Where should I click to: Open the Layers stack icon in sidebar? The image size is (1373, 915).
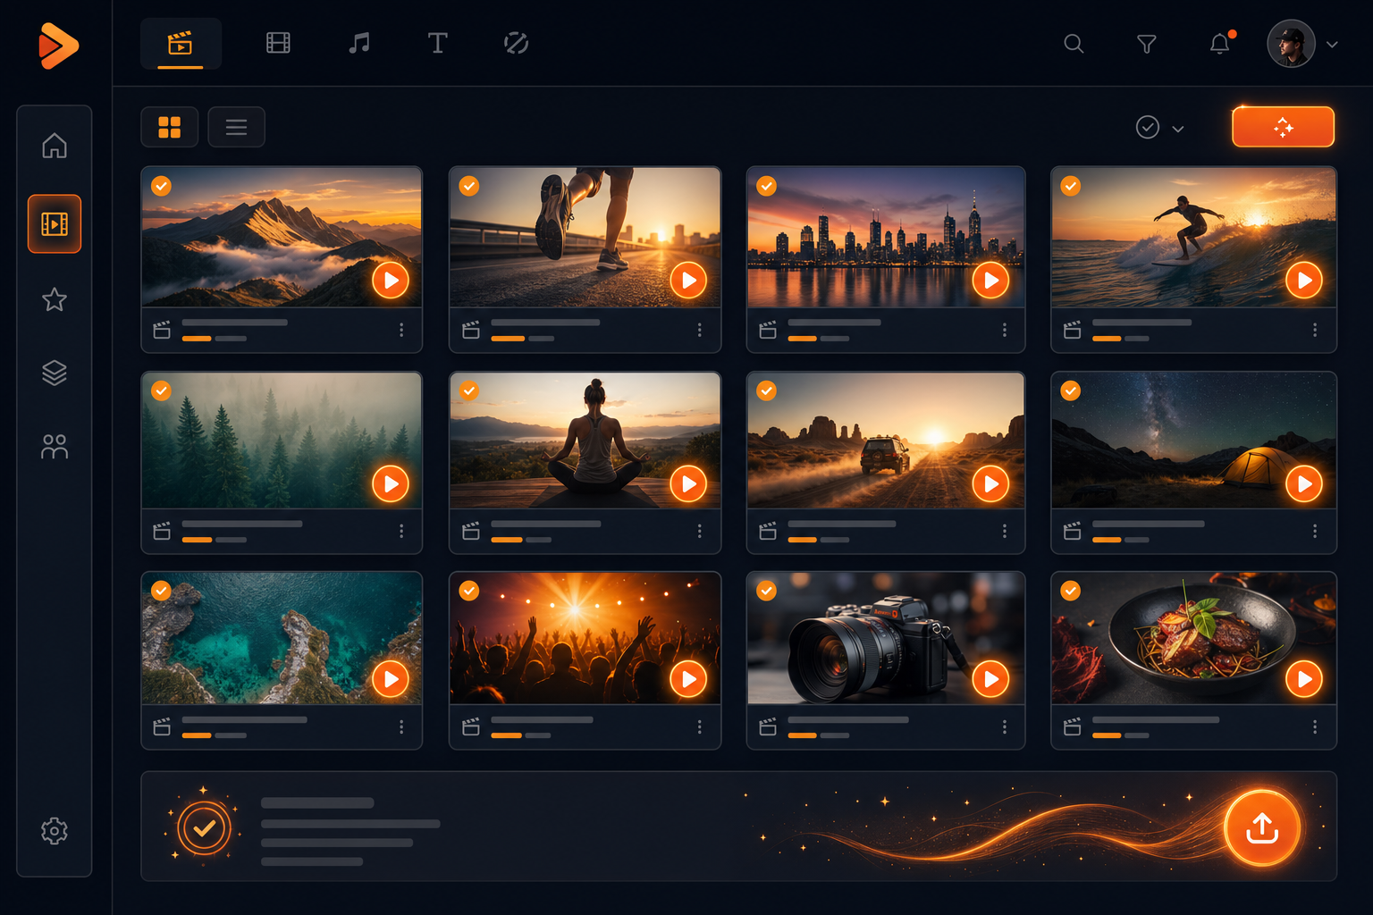click(55, 373)
